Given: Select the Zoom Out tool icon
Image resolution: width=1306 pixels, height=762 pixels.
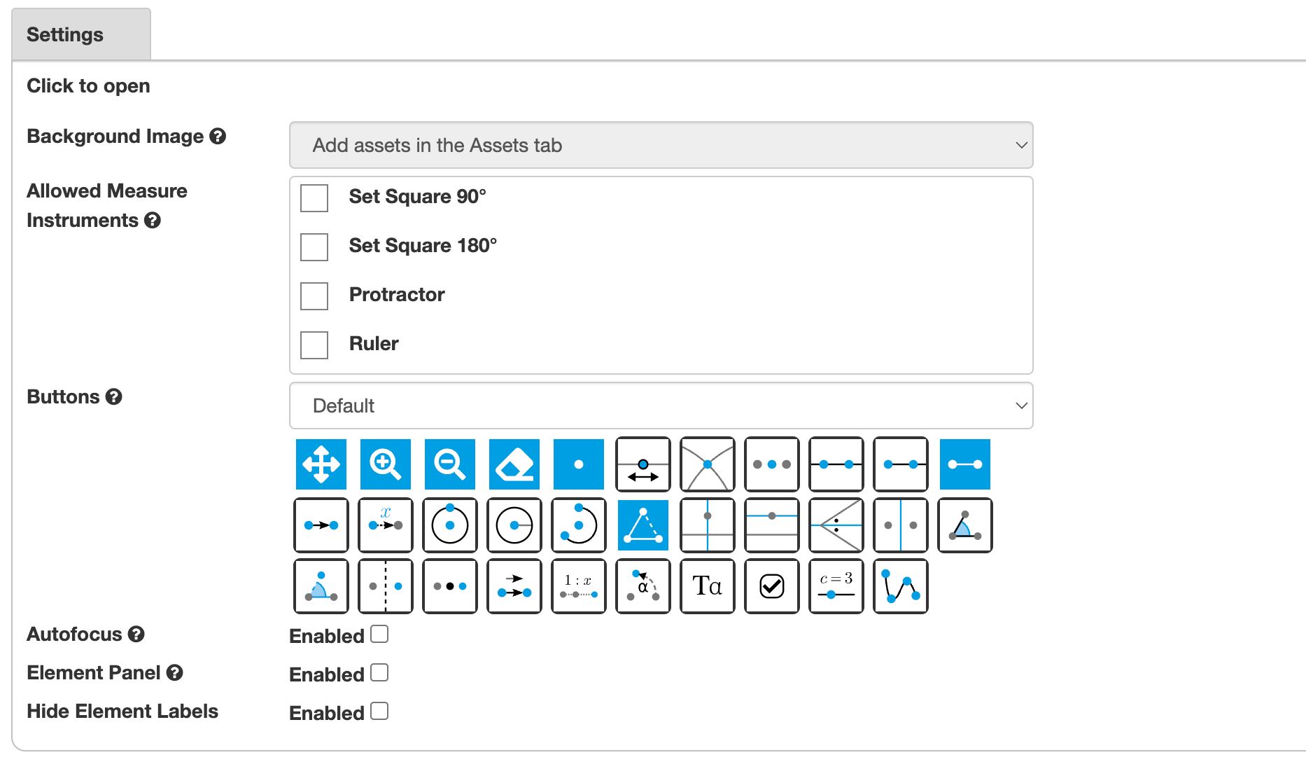Looking at the screenshot, I should point(450,464).
